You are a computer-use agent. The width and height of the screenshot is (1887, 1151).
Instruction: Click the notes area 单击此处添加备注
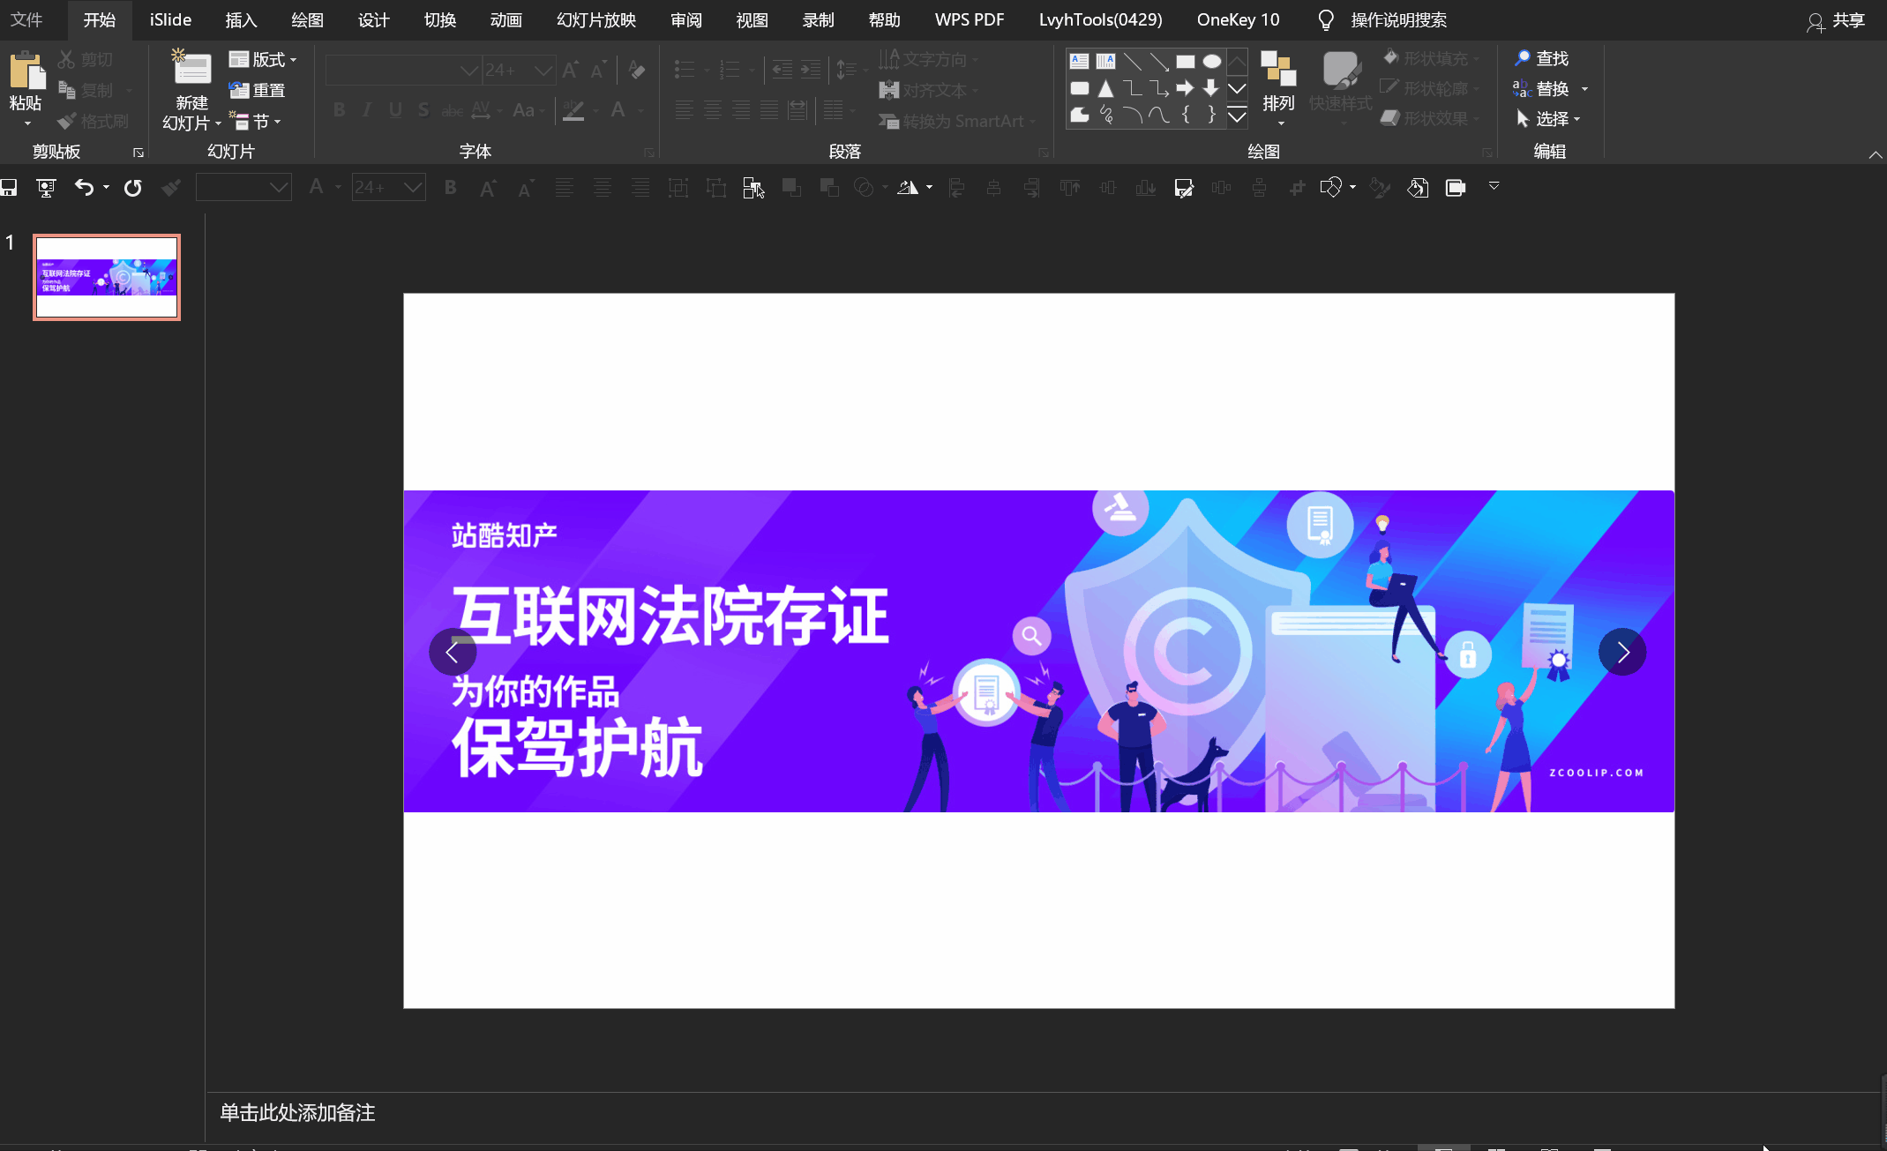[297, 1112]
